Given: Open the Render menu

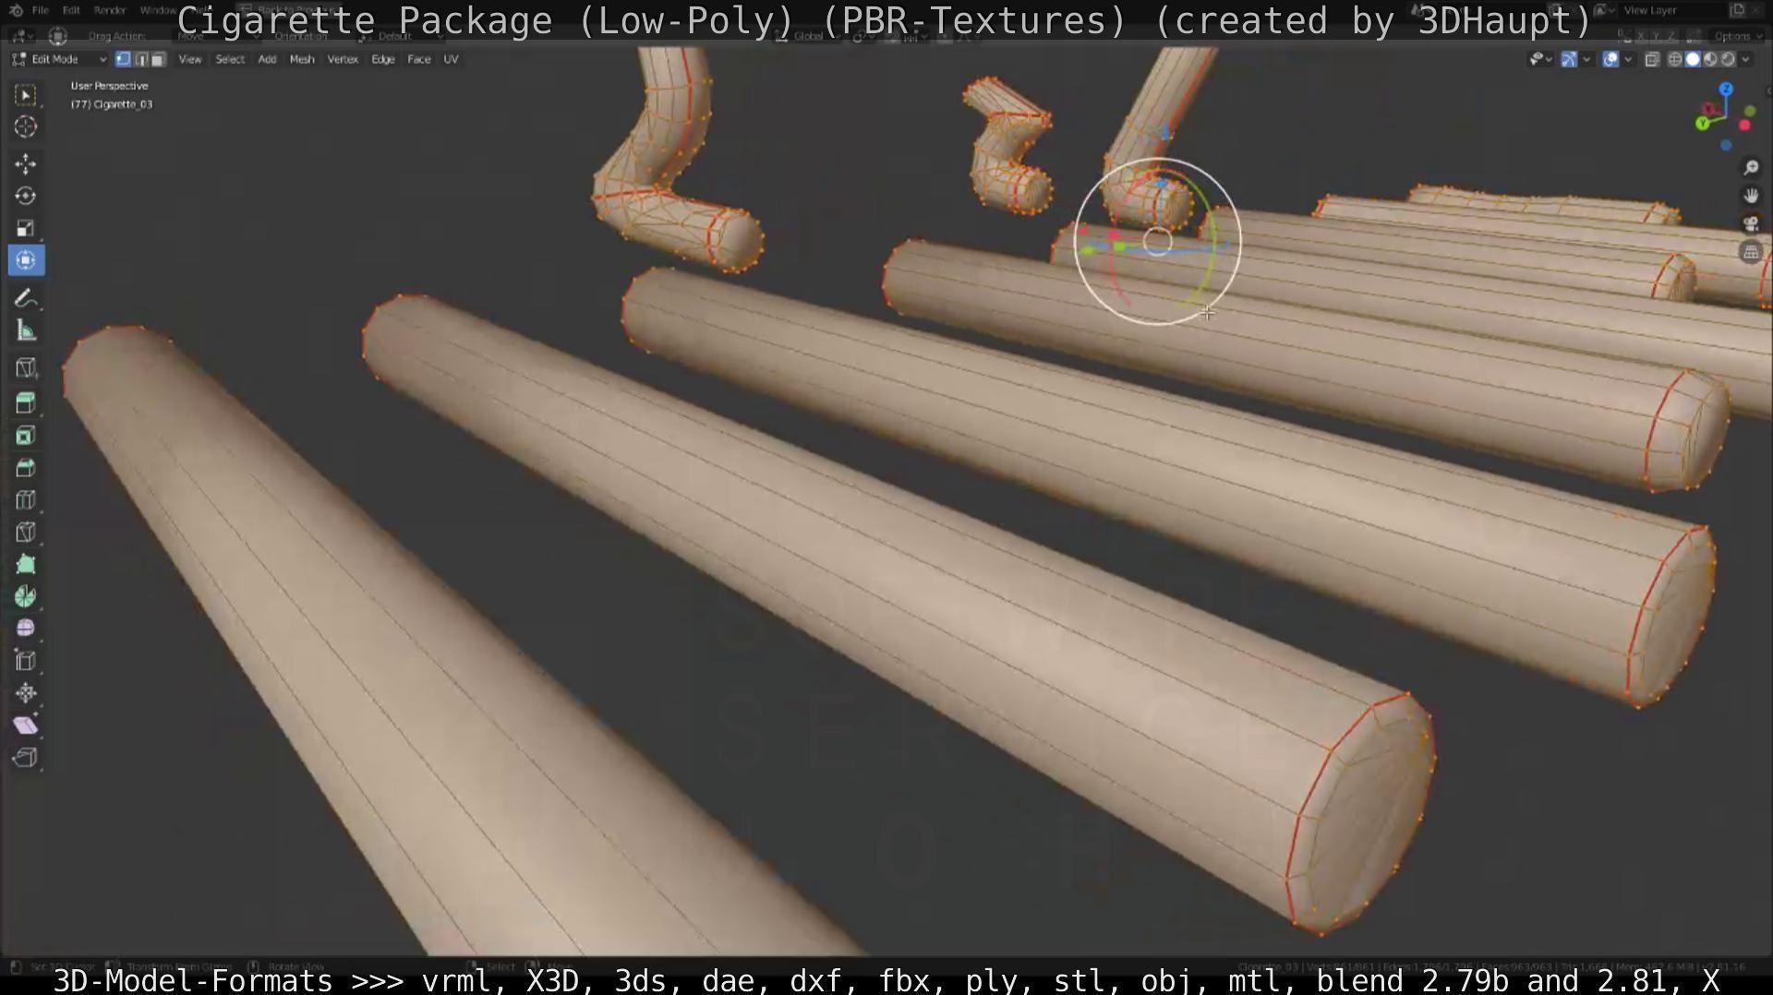Looking at the screenshot, I should 110,10.
